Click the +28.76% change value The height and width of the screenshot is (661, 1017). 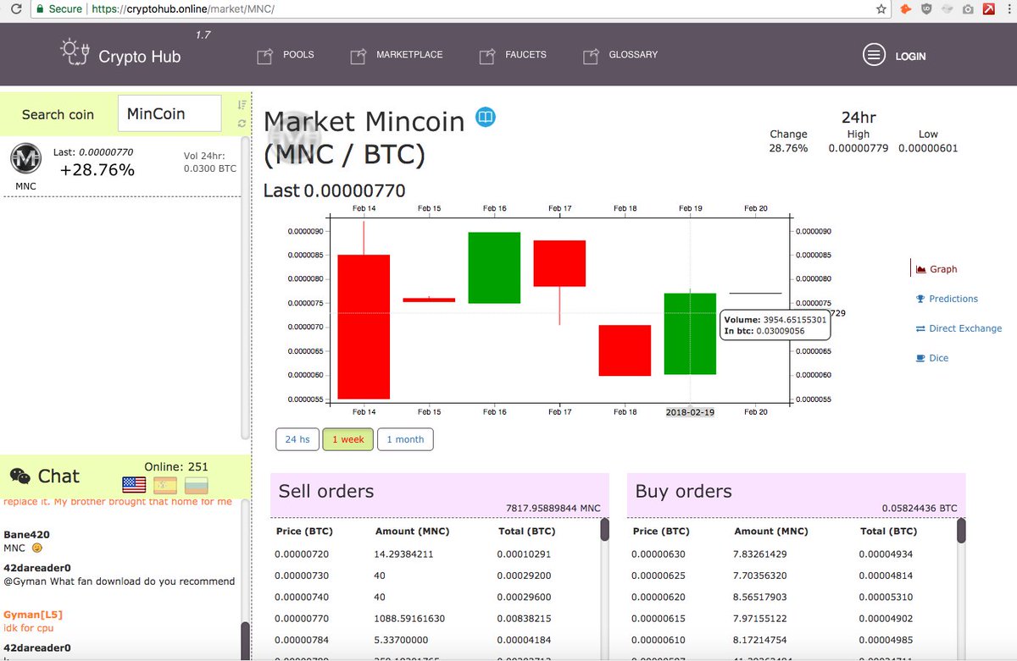point(97,170)
